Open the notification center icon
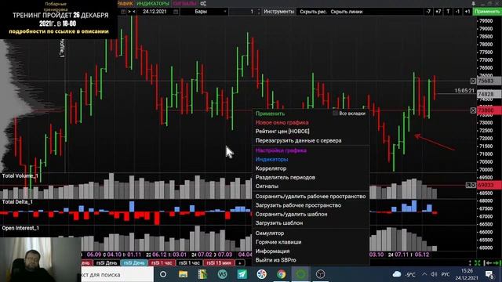 tap(489, 274)
